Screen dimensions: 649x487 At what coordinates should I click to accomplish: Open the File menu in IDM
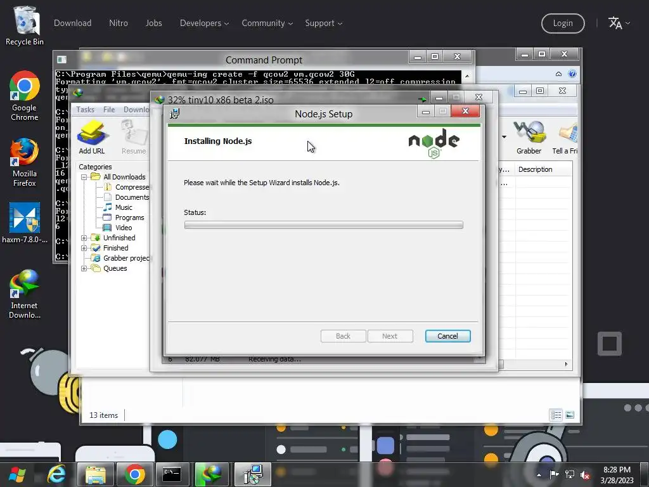pos(109,110)
